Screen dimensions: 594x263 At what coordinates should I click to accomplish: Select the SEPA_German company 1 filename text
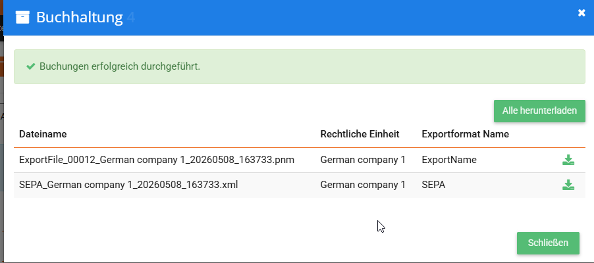(128, 185)
